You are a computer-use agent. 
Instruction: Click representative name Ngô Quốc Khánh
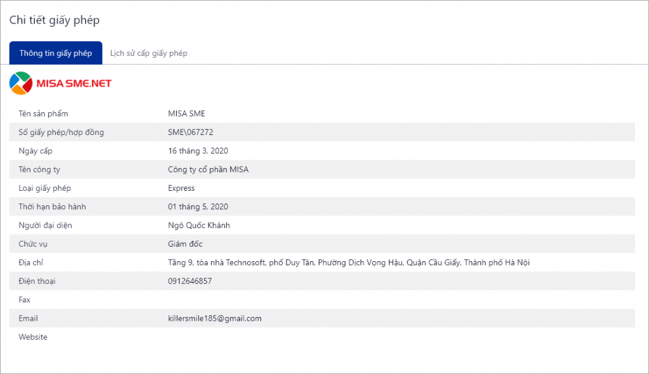coord(199,225)
